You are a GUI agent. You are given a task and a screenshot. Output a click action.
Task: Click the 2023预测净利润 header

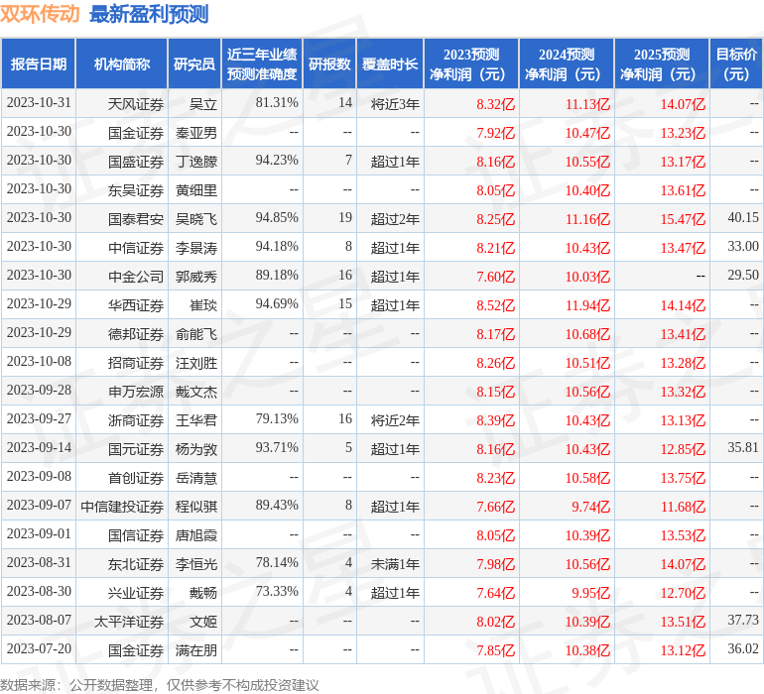pyautogui.click(x=471, y=64)
